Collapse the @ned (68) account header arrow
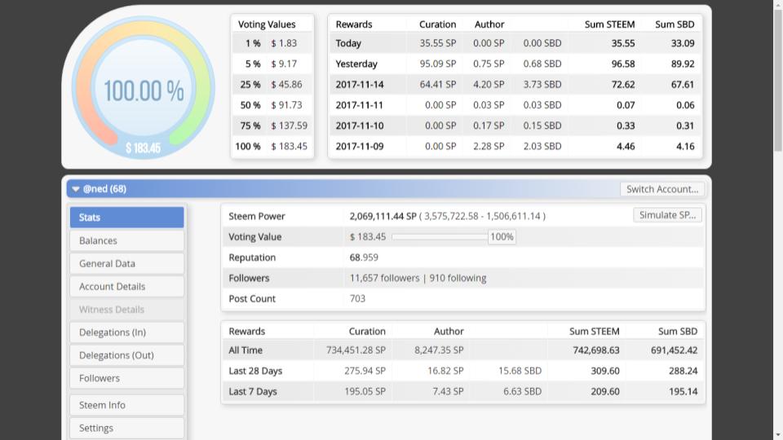Screen dimensions: 783x440 tap(75, 189)
